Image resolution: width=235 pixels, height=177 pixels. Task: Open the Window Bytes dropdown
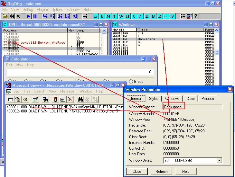[219, 160]
